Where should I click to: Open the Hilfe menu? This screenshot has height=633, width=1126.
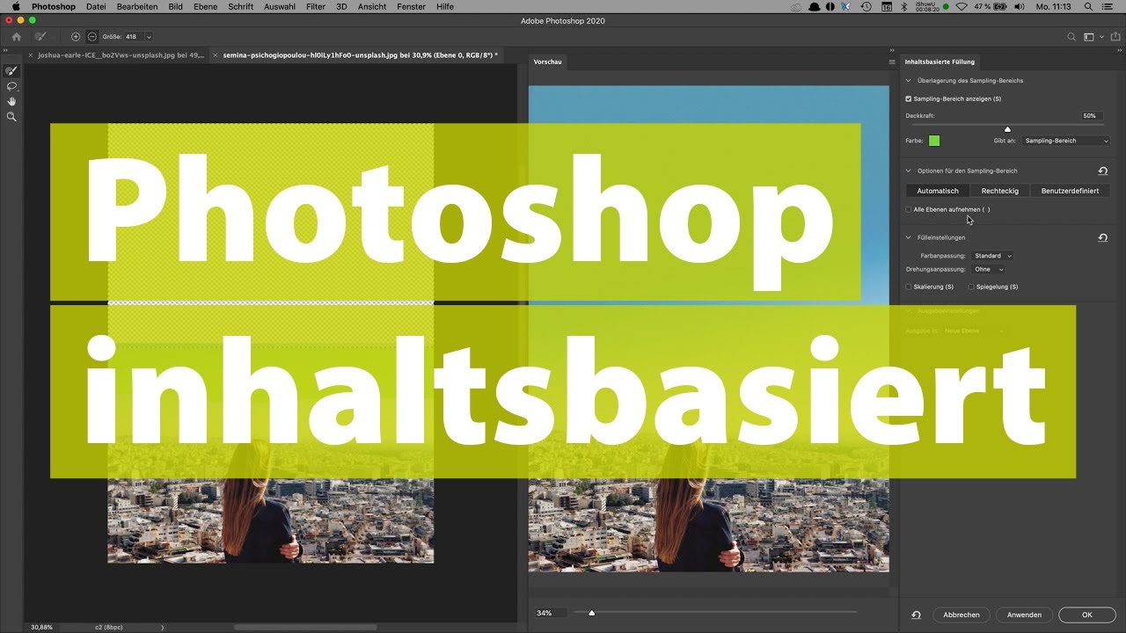pyautogui.click(x=445, y=7)
